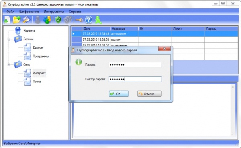Select the Интернет tree item

39,73
